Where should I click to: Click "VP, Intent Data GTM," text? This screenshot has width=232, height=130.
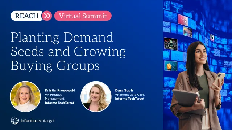pyautogui.click(x=130, y=95)
